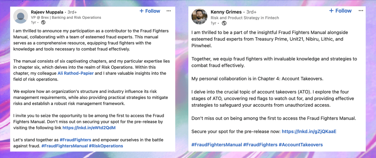The image size is (376, 158).
Task: Follow Kenny Grimes
Action: (340, 11)
